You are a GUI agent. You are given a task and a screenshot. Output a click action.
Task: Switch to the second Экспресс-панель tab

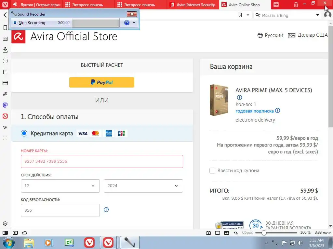(x=140, y=5)
